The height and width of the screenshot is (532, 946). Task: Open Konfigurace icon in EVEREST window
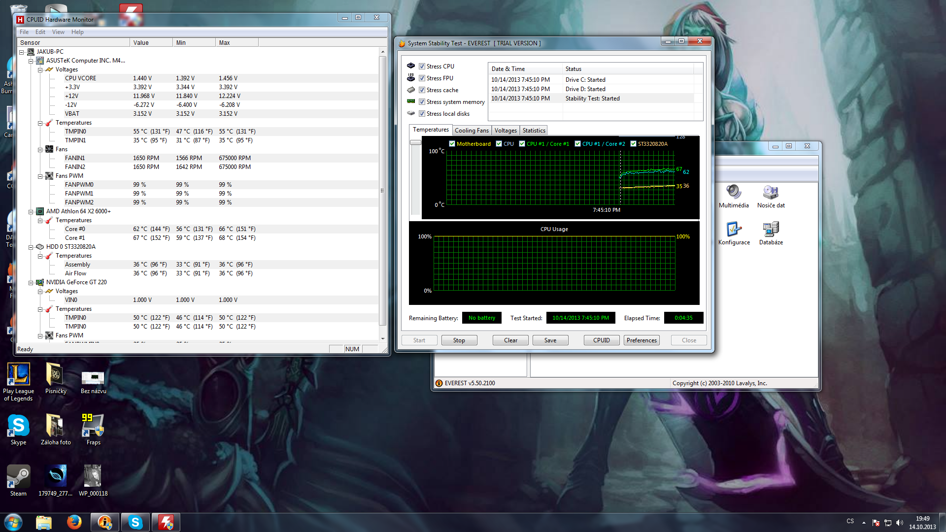pos(734,233)
